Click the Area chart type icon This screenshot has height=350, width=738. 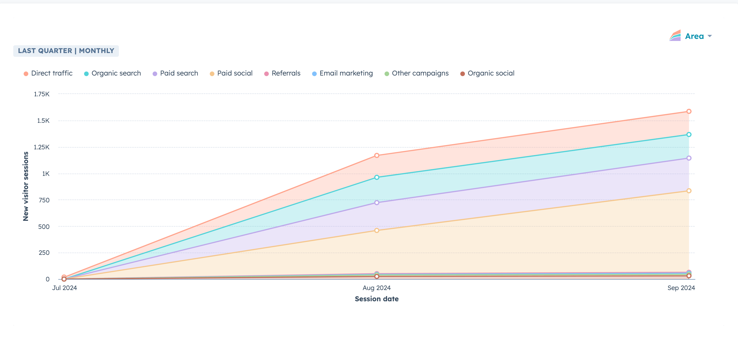point(675,36)
